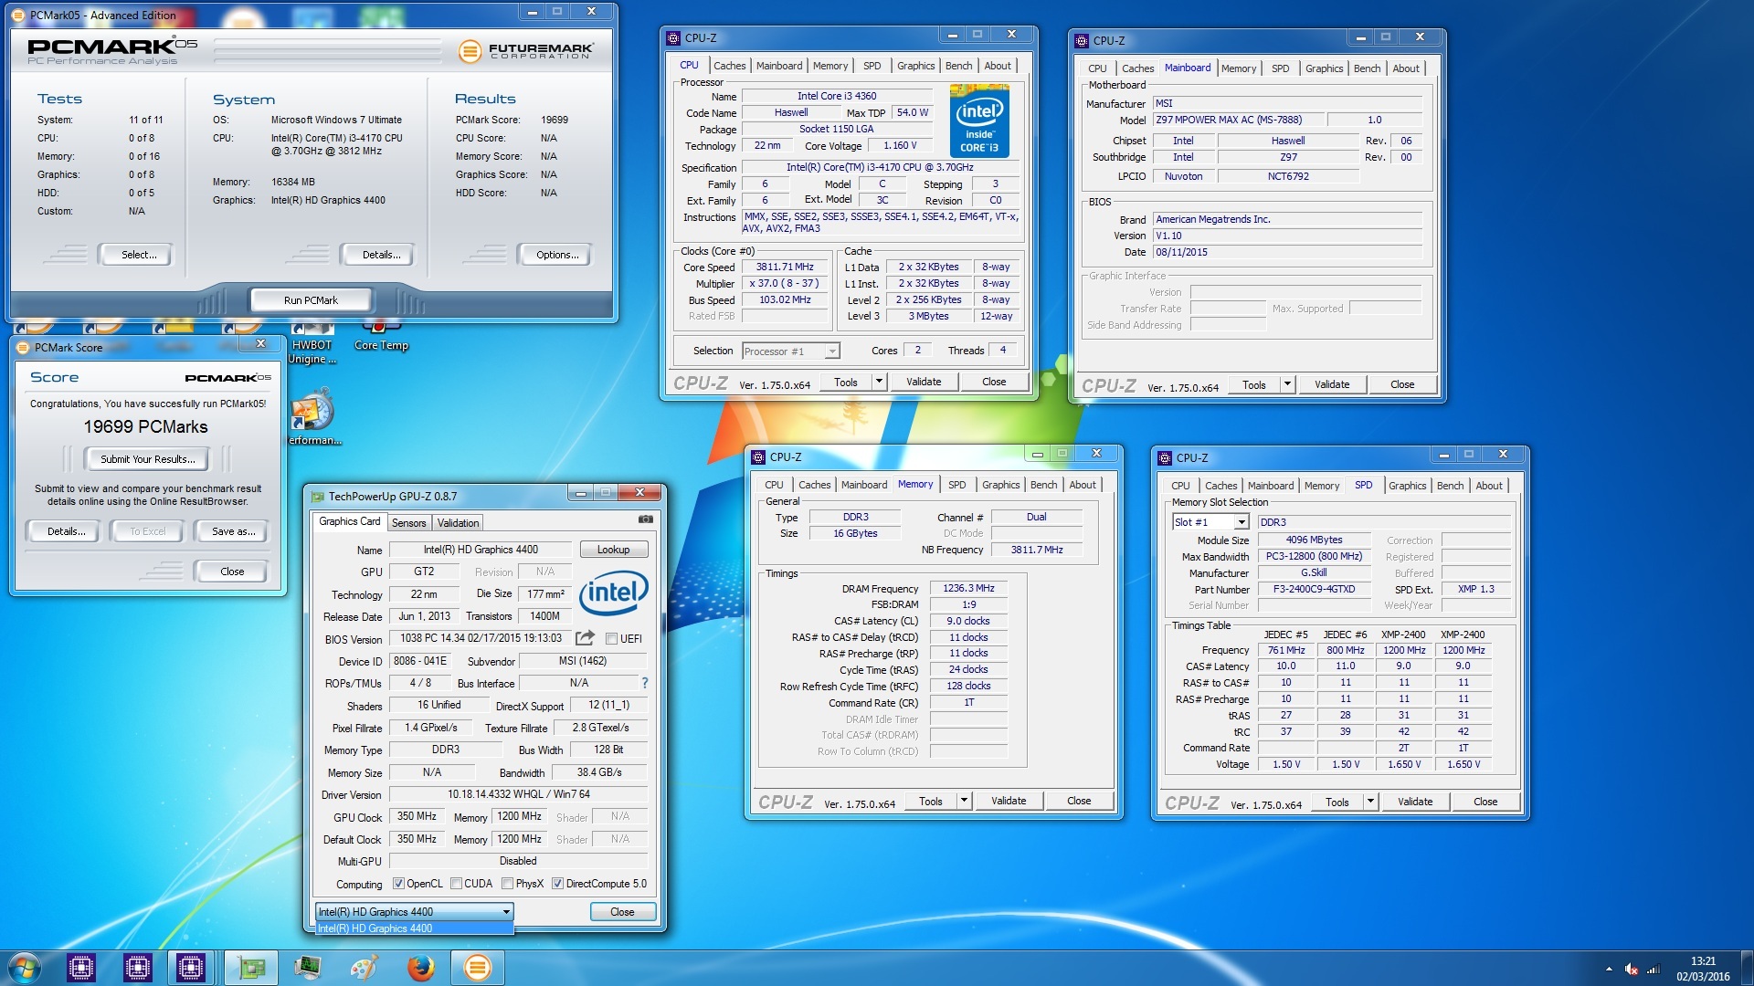Open Bench tab in CPU-Z Mainboard window
This screenshot has width=1754, height=986.
point(1367,68)
